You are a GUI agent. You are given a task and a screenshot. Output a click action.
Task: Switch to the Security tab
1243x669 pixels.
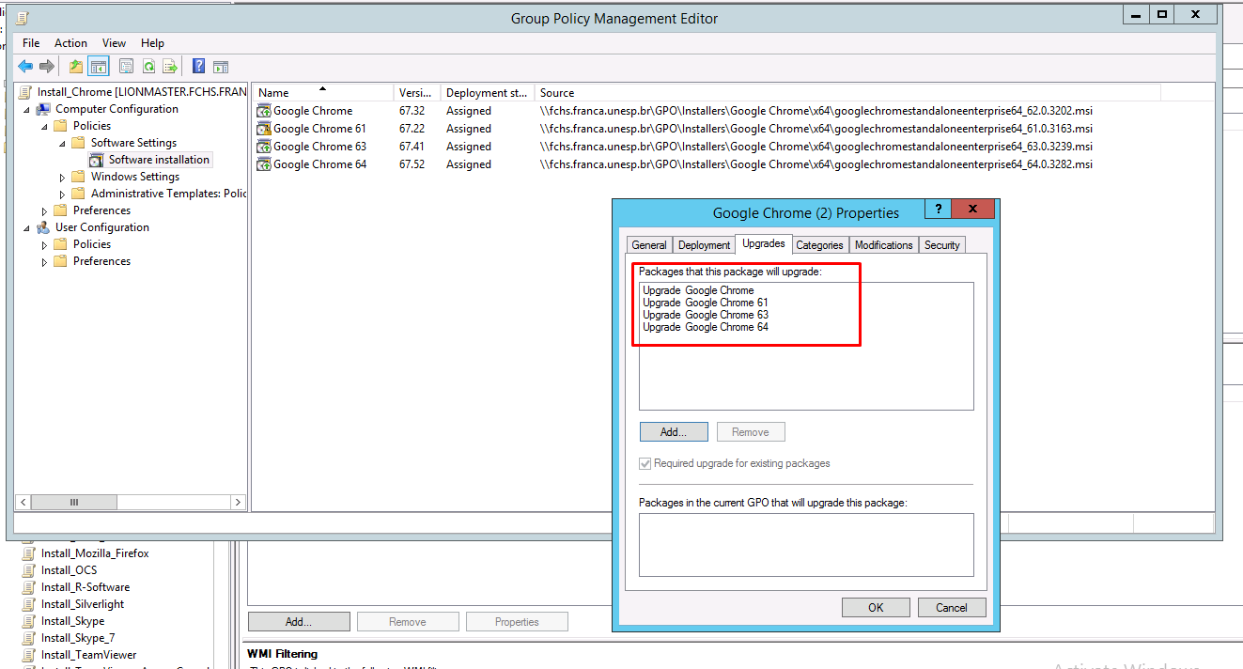pyautogui.click(x=941, y=245)
